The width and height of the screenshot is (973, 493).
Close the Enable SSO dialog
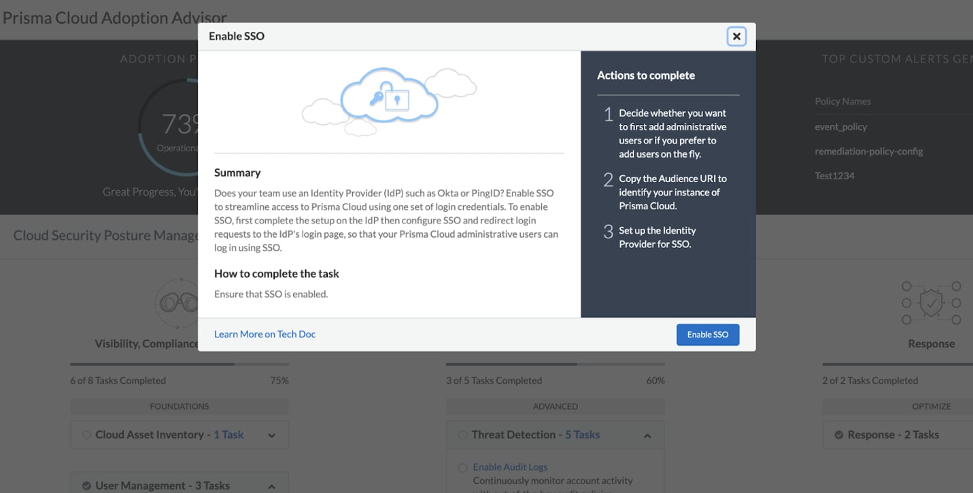click(736, 37)
